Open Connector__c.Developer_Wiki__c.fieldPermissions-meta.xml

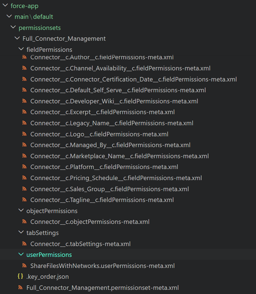114,102
